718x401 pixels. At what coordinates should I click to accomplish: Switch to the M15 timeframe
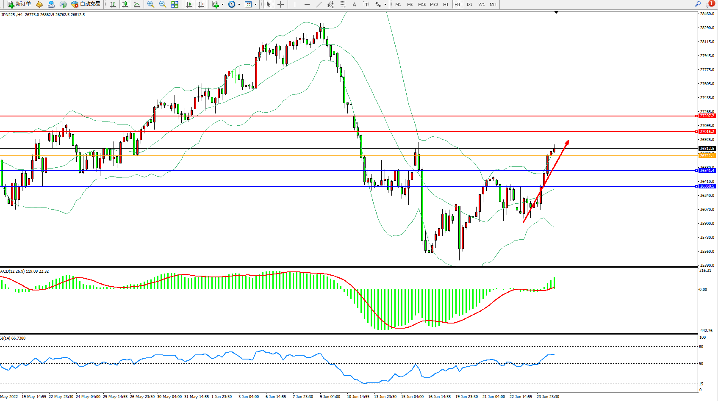(422, 4)
